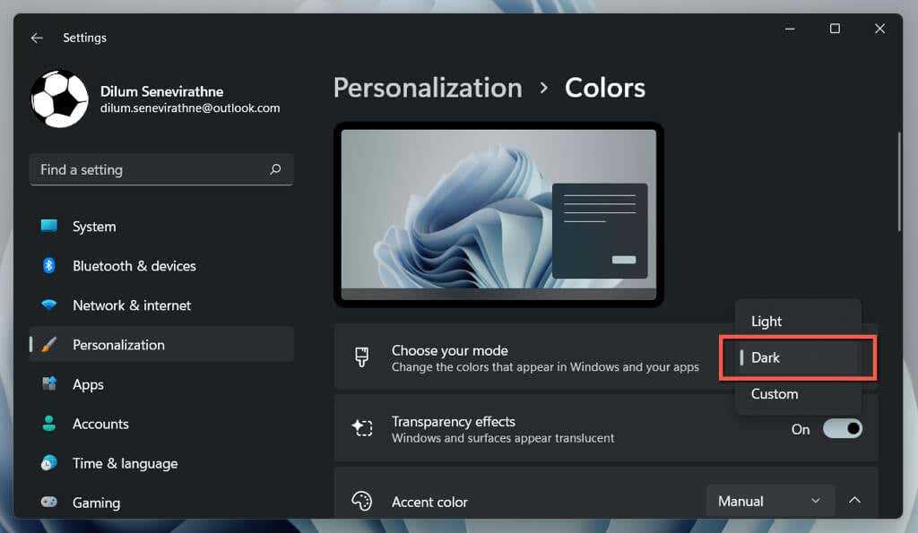Click Personalization in the breadcrumb
This screenshot has height=533, width=918.
pos(428,89)
